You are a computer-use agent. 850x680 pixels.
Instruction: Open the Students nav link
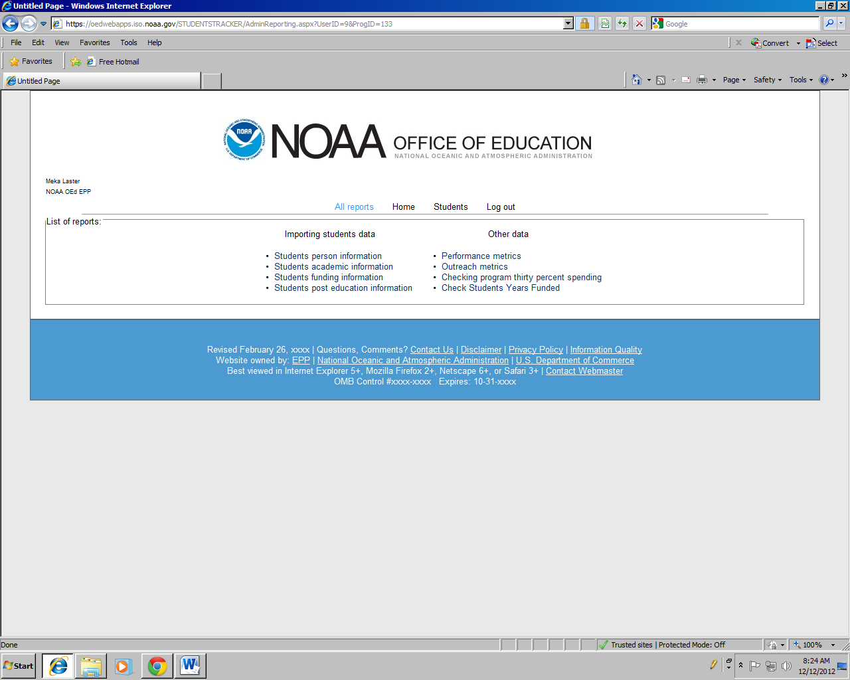[450, 207]
